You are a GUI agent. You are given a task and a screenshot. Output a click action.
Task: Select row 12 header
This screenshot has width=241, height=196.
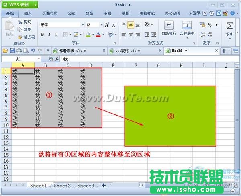(6, 137)
